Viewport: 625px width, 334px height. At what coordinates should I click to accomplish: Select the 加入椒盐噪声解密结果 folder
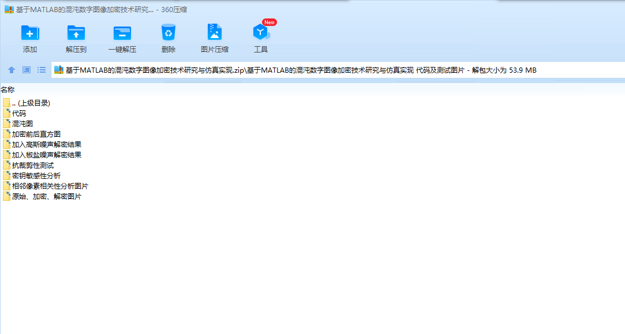pyautogui.click(x=47, y=155)
